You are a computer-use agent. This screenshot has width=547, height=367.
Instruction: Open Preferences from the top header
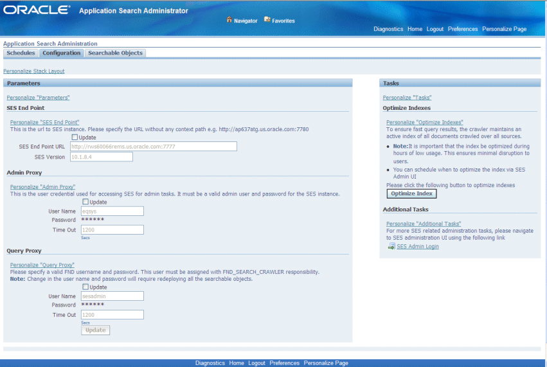463,29
